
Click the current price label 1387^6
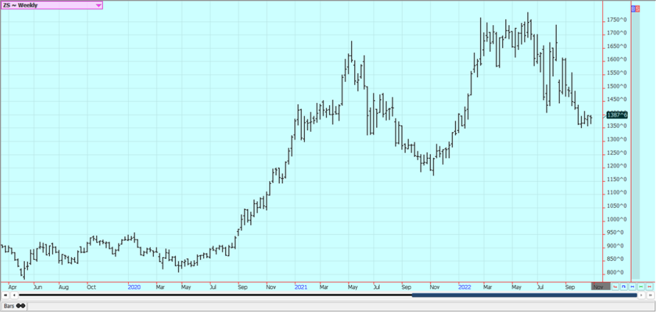(x=617, y=115)
